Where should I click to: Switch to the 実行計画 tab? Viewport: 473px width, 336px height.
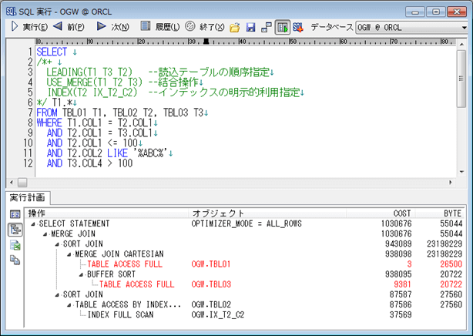(28, 198)
